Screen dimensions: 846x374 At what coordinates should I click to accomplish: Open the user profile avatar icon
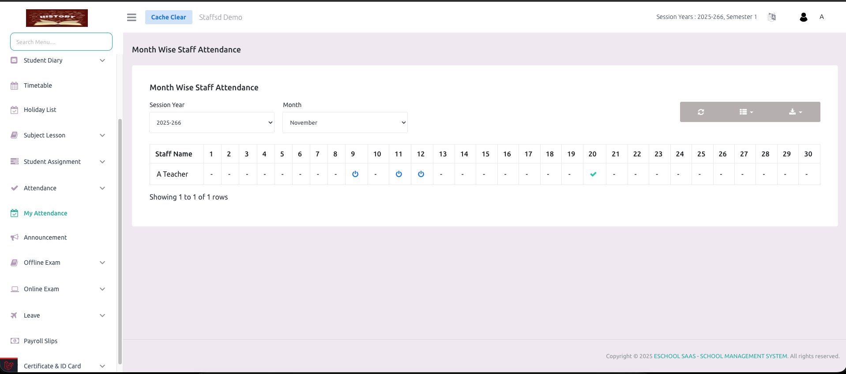click(803, 17)
